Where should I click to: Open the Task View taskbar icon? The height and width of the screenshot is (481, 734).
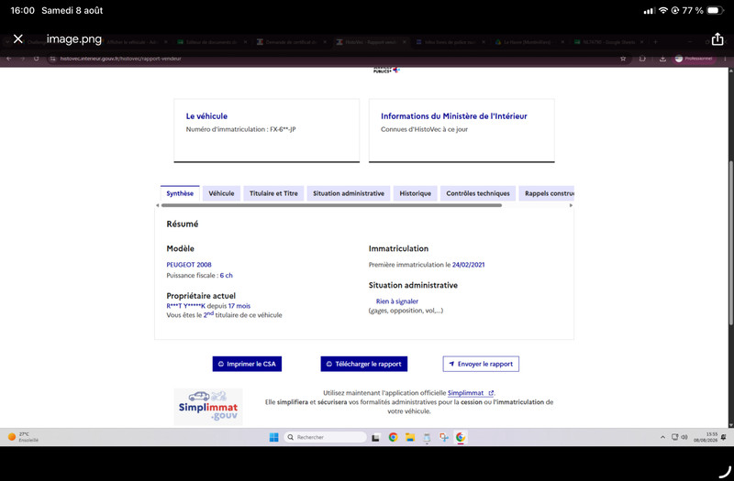click(375, 438)
